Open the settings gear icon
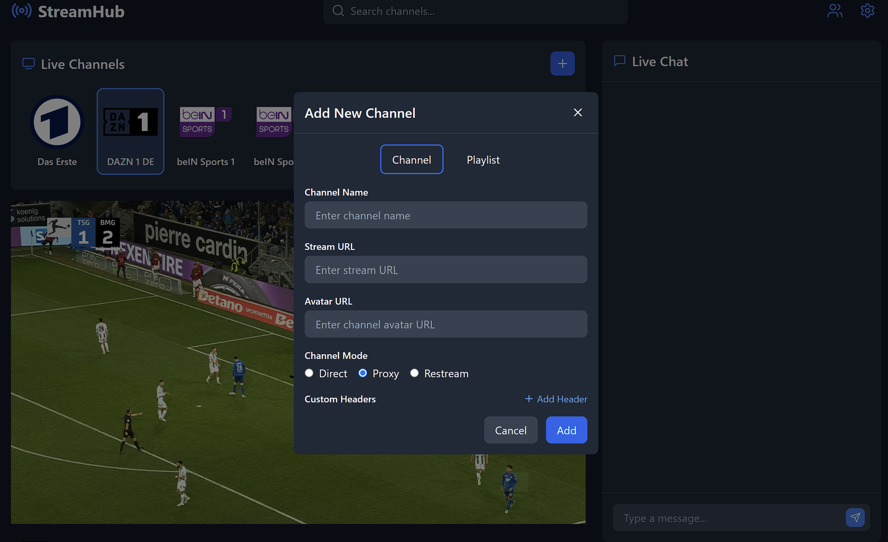 click(867, 11)
